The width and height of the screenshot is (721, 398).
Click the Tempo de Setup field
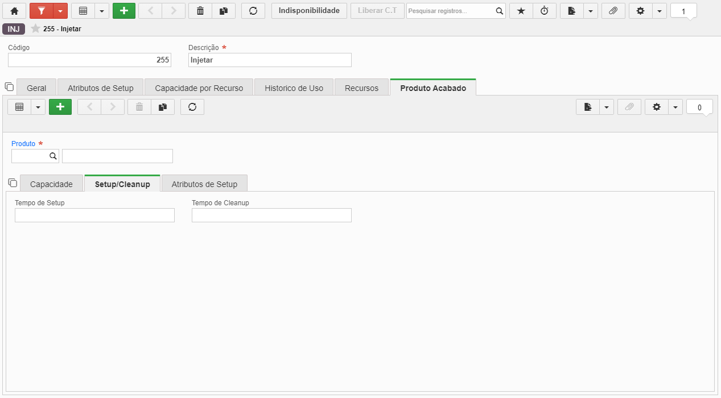(x=94, y=215)
